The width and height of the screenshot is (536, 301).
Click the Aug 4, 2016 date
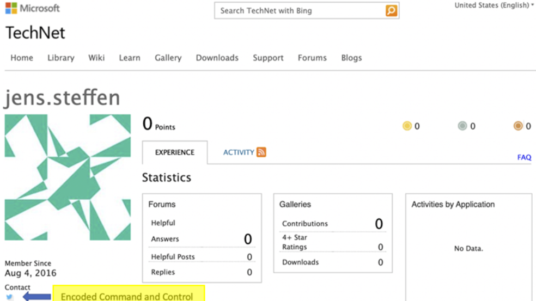point(31,273)
